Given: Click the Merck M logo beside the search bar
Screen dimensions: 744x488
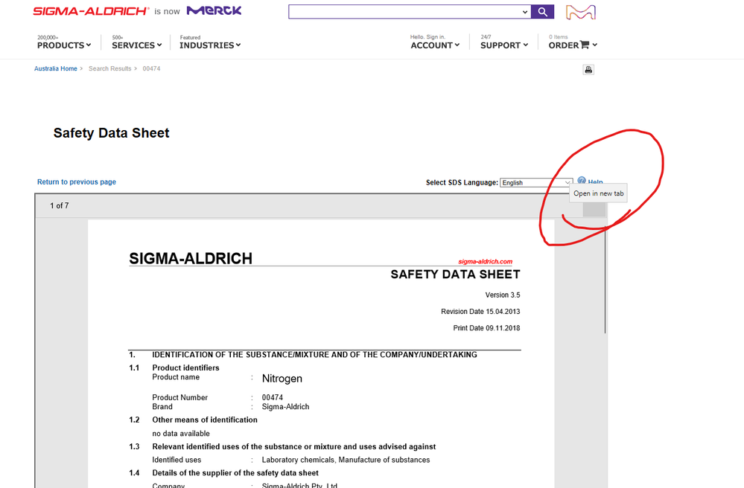Looking at the screenshot, I should coord(581,11).
